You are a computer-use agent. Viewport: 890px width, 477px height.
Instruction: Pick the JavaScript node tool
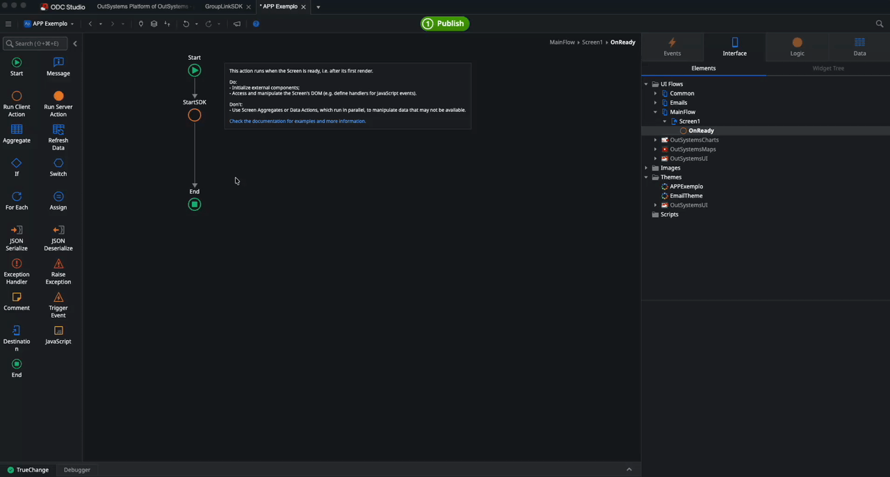click(x=58, y=334)
